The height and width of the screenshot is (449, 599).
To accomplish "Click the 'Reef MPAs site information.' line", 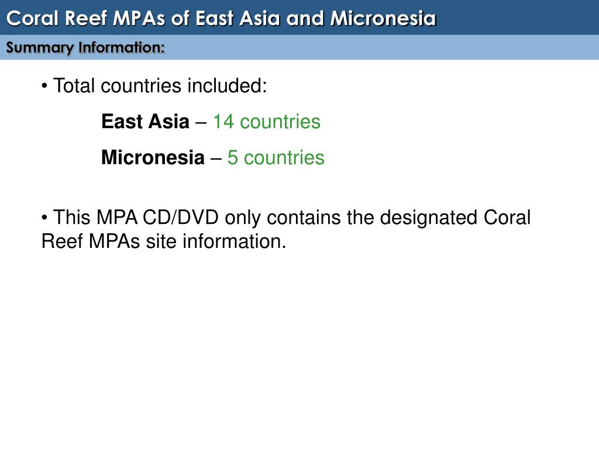I will [164, 241].
